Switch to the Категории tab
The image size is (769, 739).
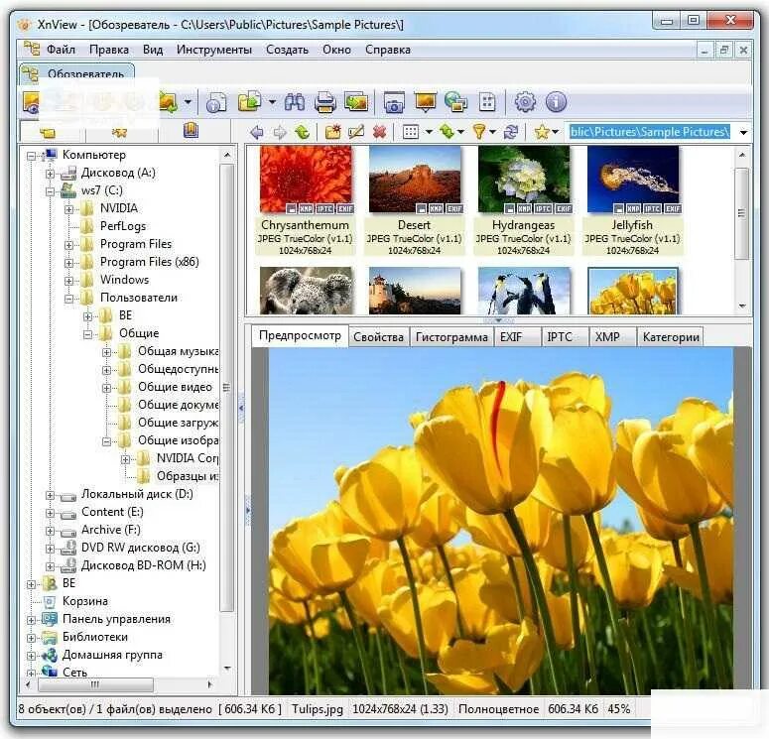(671, 337)
